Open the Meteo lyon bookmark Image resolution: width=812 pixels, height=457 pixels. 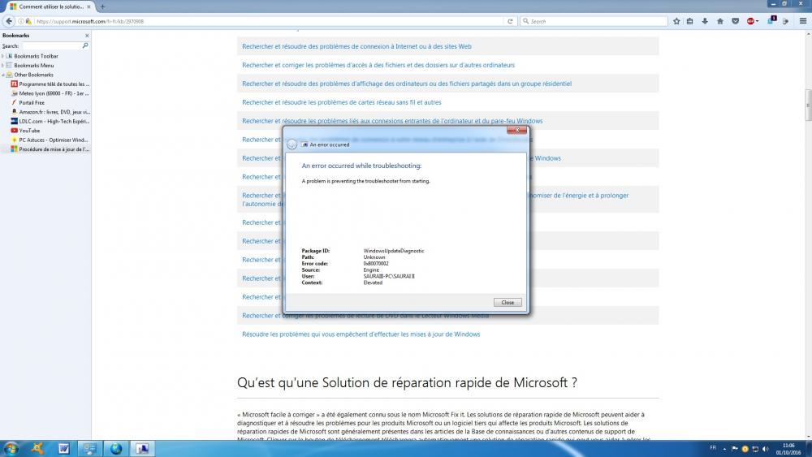50,93
